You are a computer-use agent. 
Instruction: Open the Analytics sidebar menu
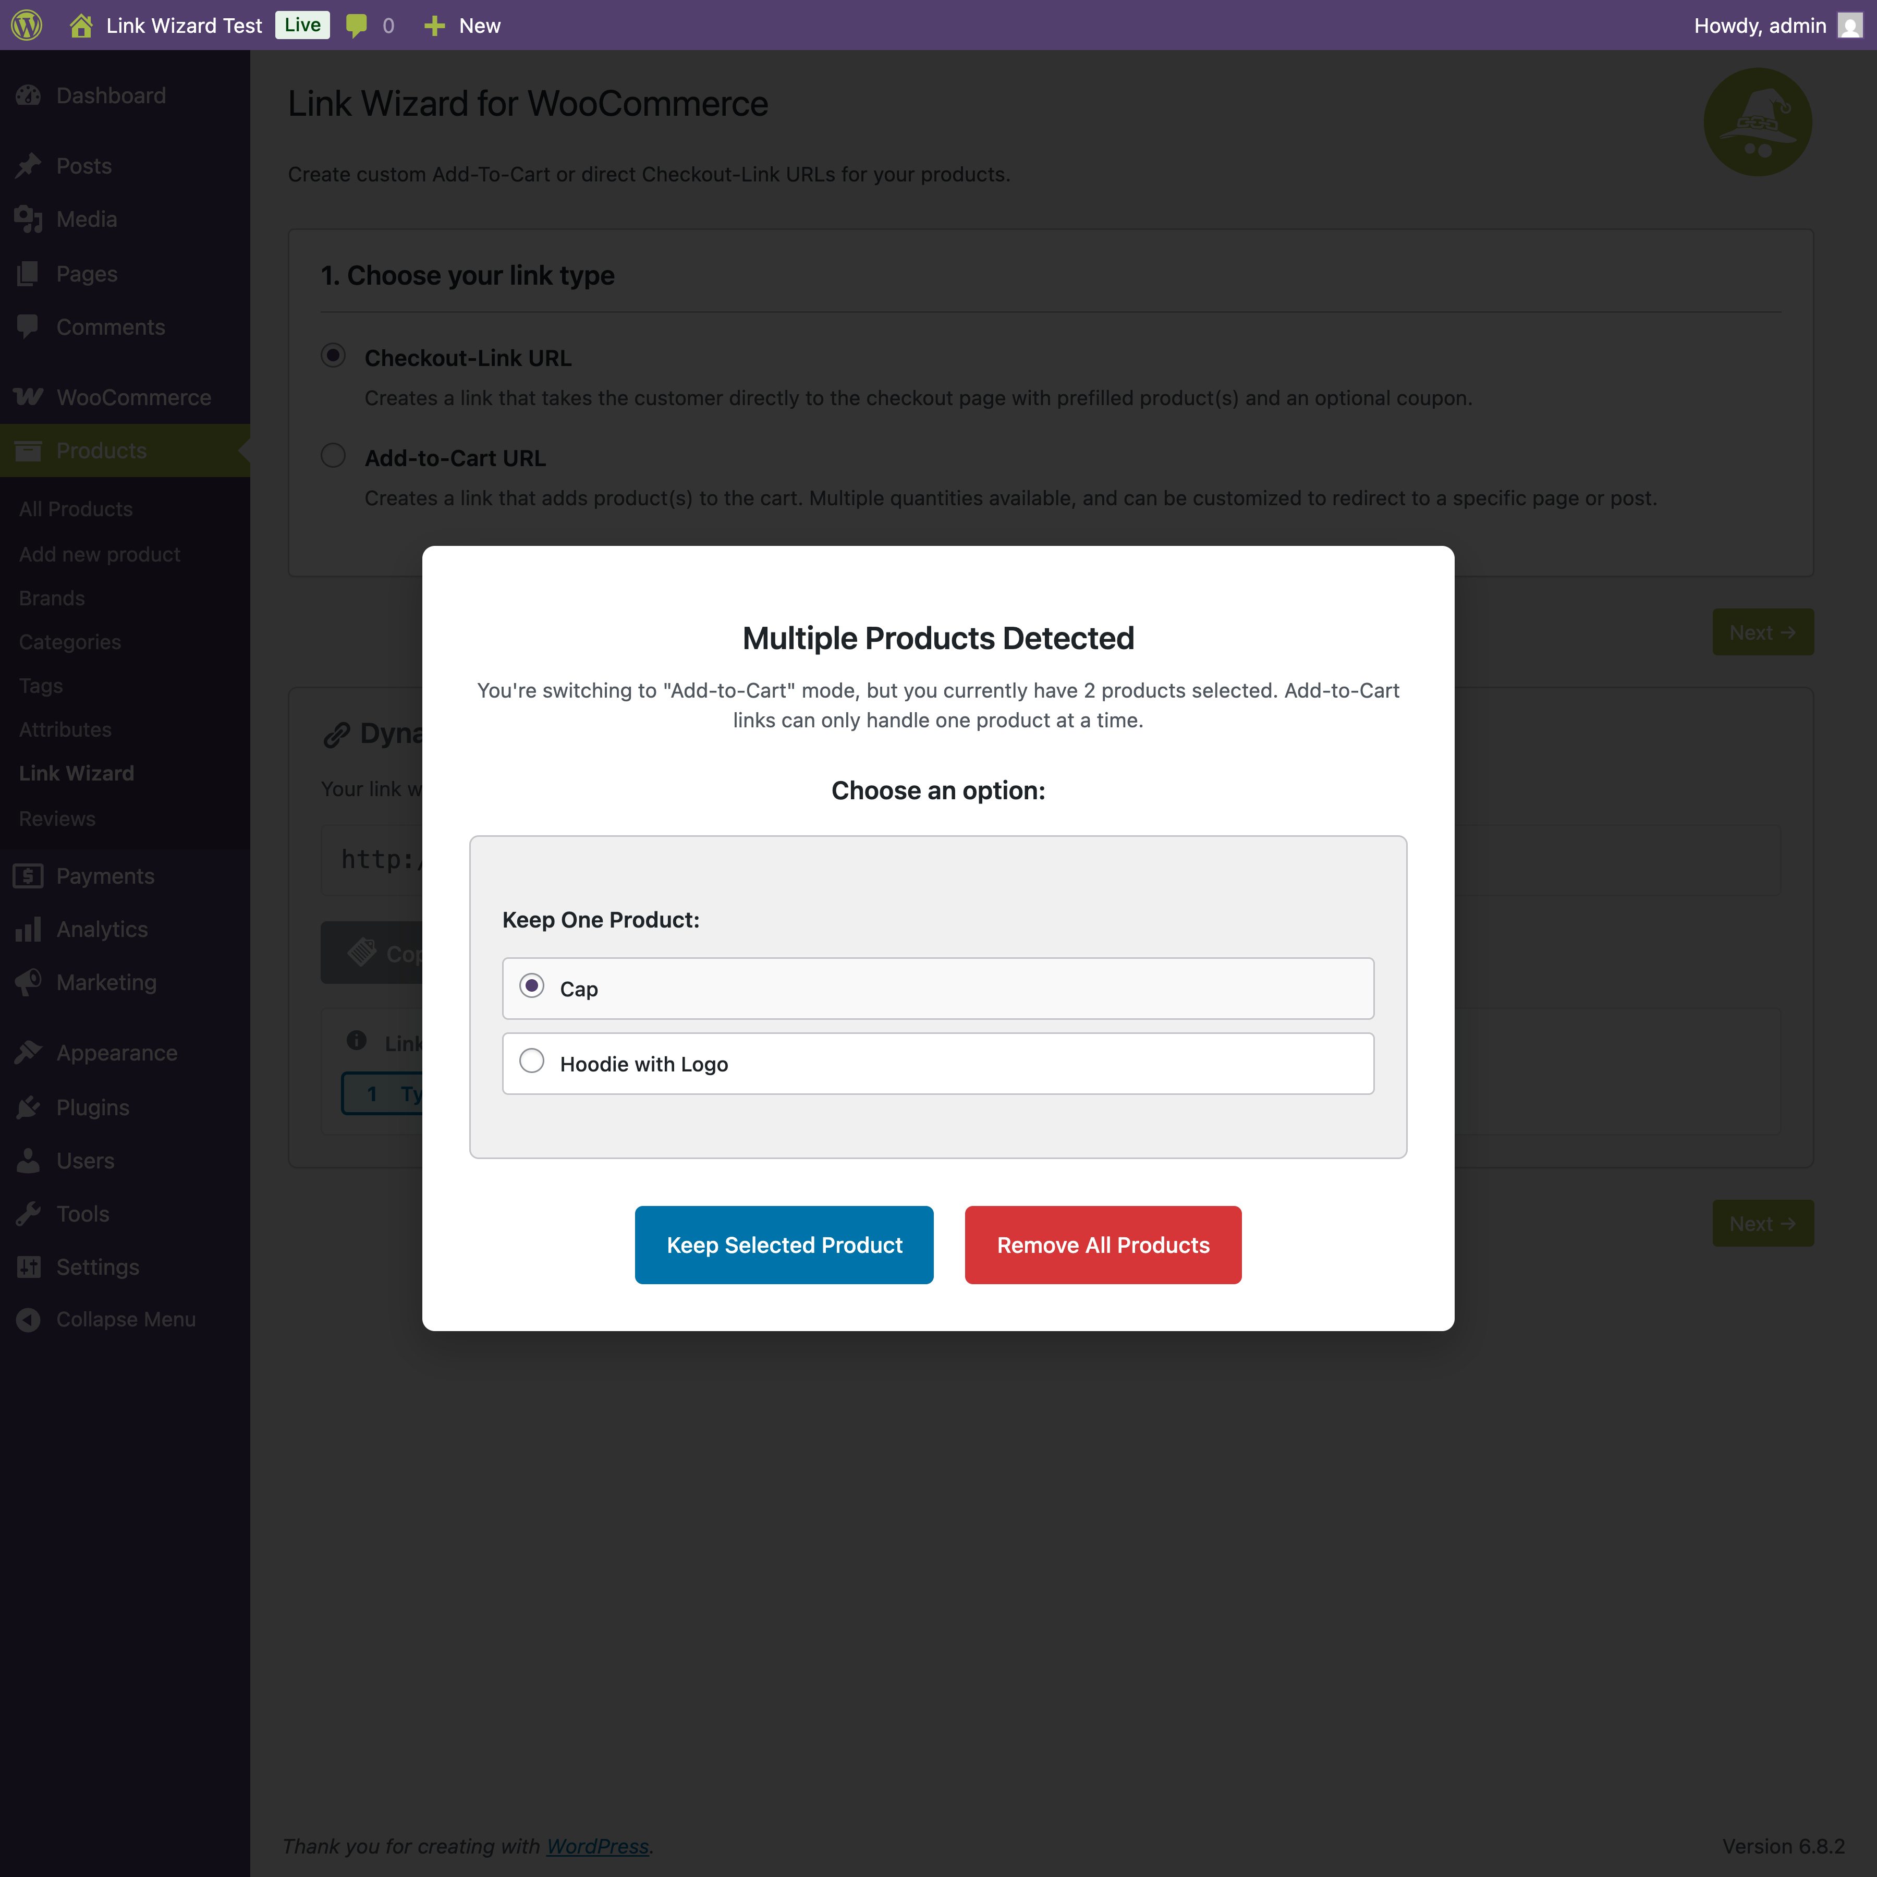[x=102, y=929]
